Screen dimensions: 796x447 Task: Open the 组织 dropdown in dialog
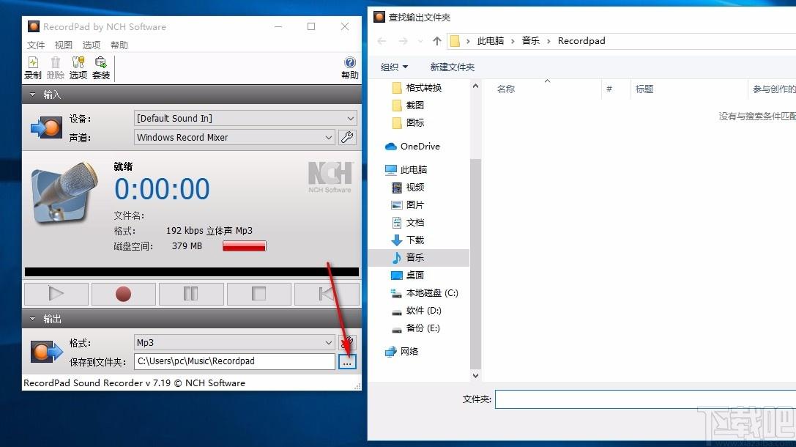394,67
